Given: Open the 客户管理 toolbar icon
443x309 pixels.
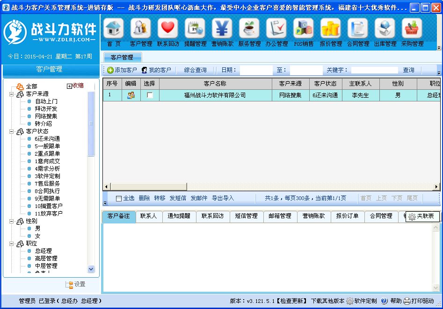Looking at the screenshot, I should pos(141,28).
